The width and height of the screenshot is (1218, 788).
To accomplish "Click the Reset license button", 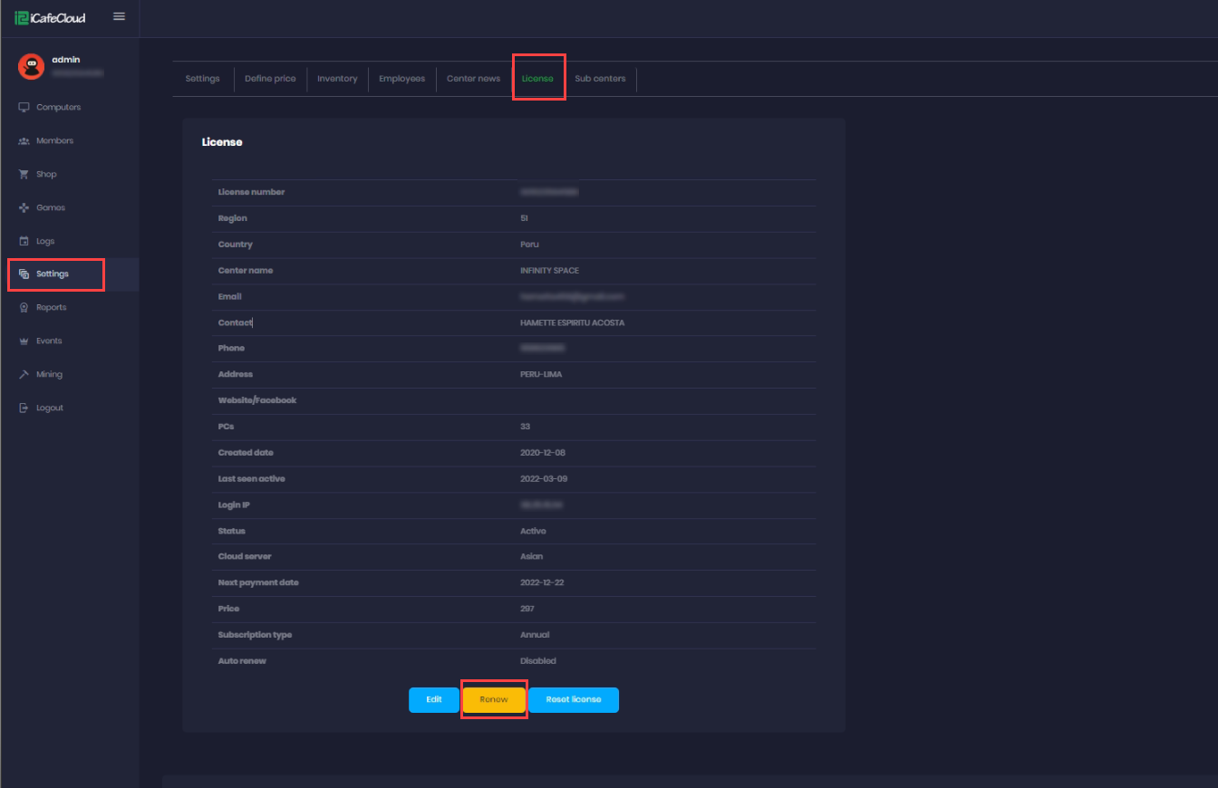I will [573, 700].
